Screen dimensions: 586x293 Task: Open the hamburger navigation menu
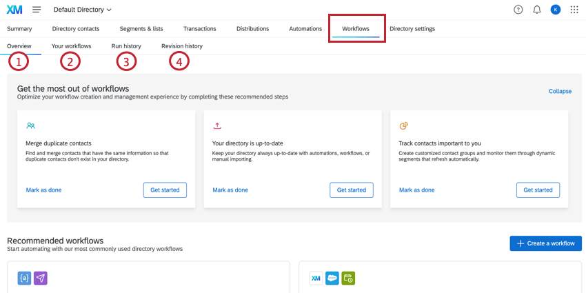coord(37,10)
